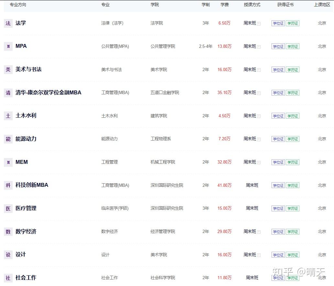Click the 学历证 badge in 设计 row
The width and height of the screenshot is (334, 286).
pyautogui.click(x=293, y=255)
